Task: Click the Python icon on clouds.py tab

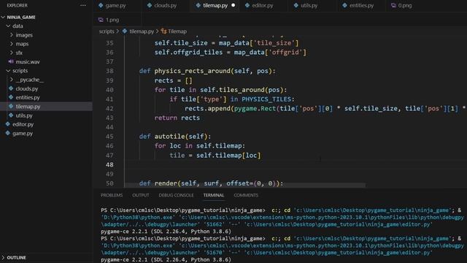Action: pos(149,5)
